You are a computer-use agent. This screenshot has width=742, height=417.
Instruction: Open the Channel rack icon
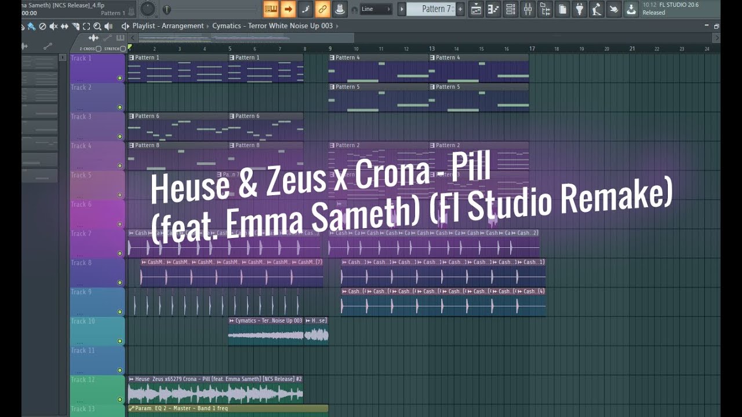point(511,9)
